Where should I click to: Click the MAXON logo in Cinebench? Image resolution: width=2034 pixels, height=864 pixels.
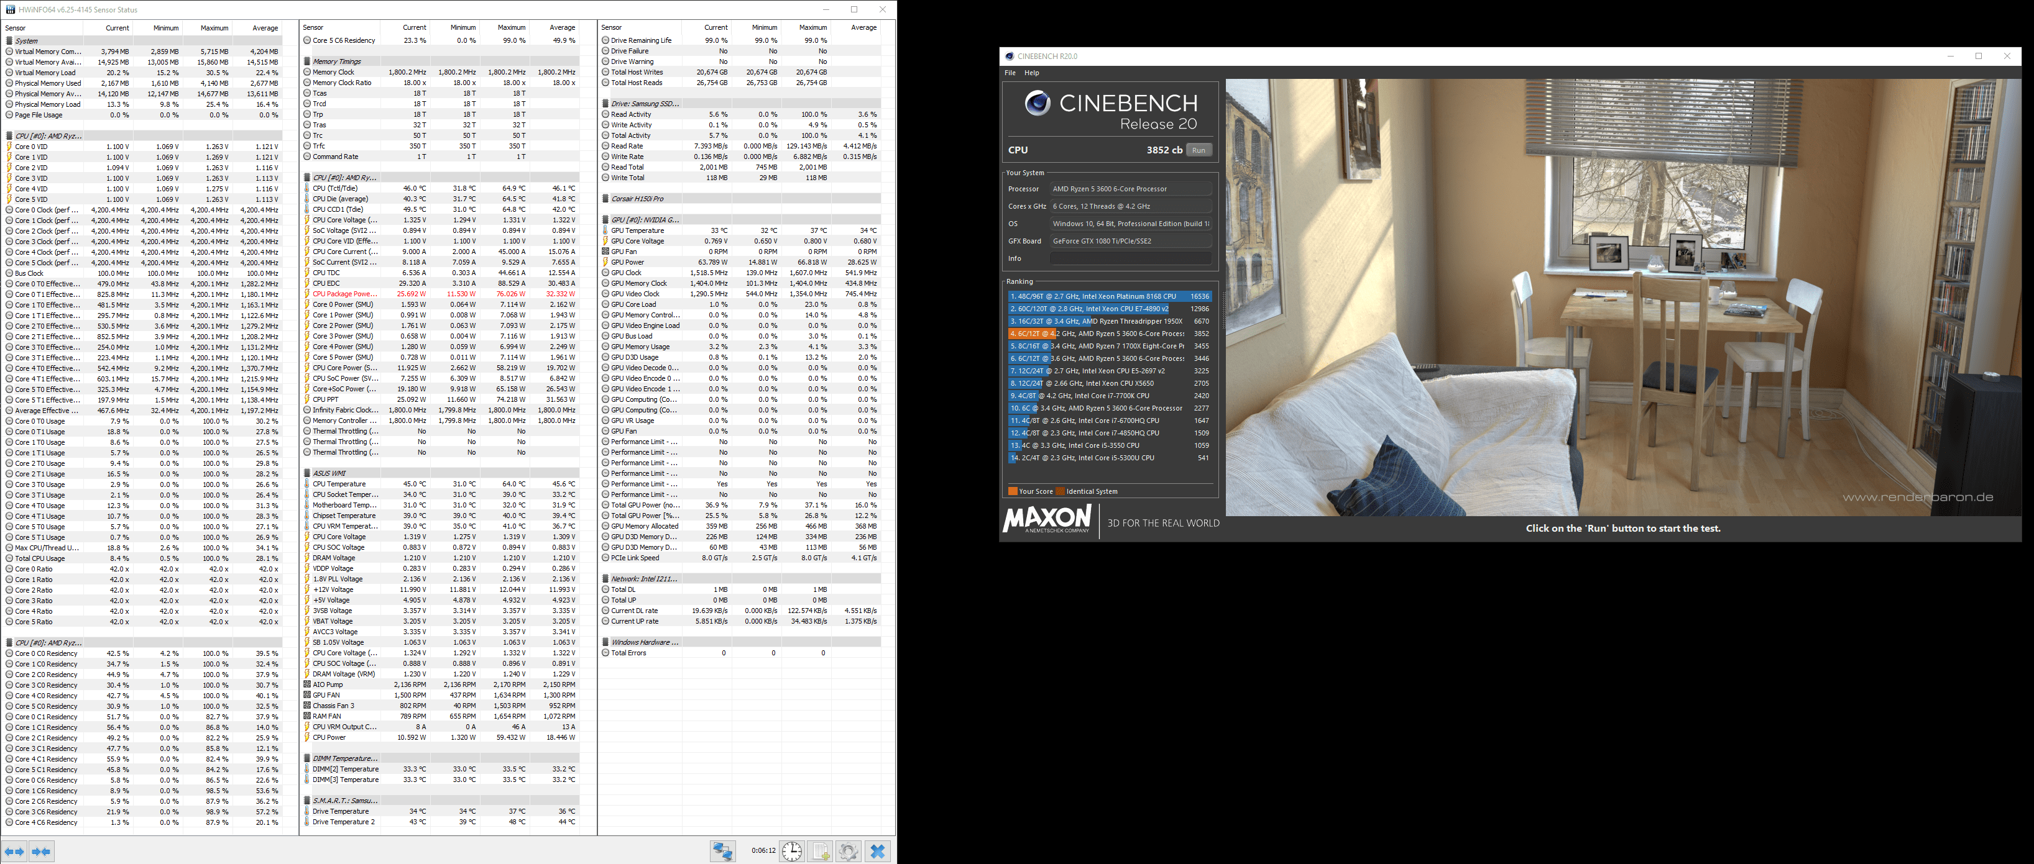1047,520
